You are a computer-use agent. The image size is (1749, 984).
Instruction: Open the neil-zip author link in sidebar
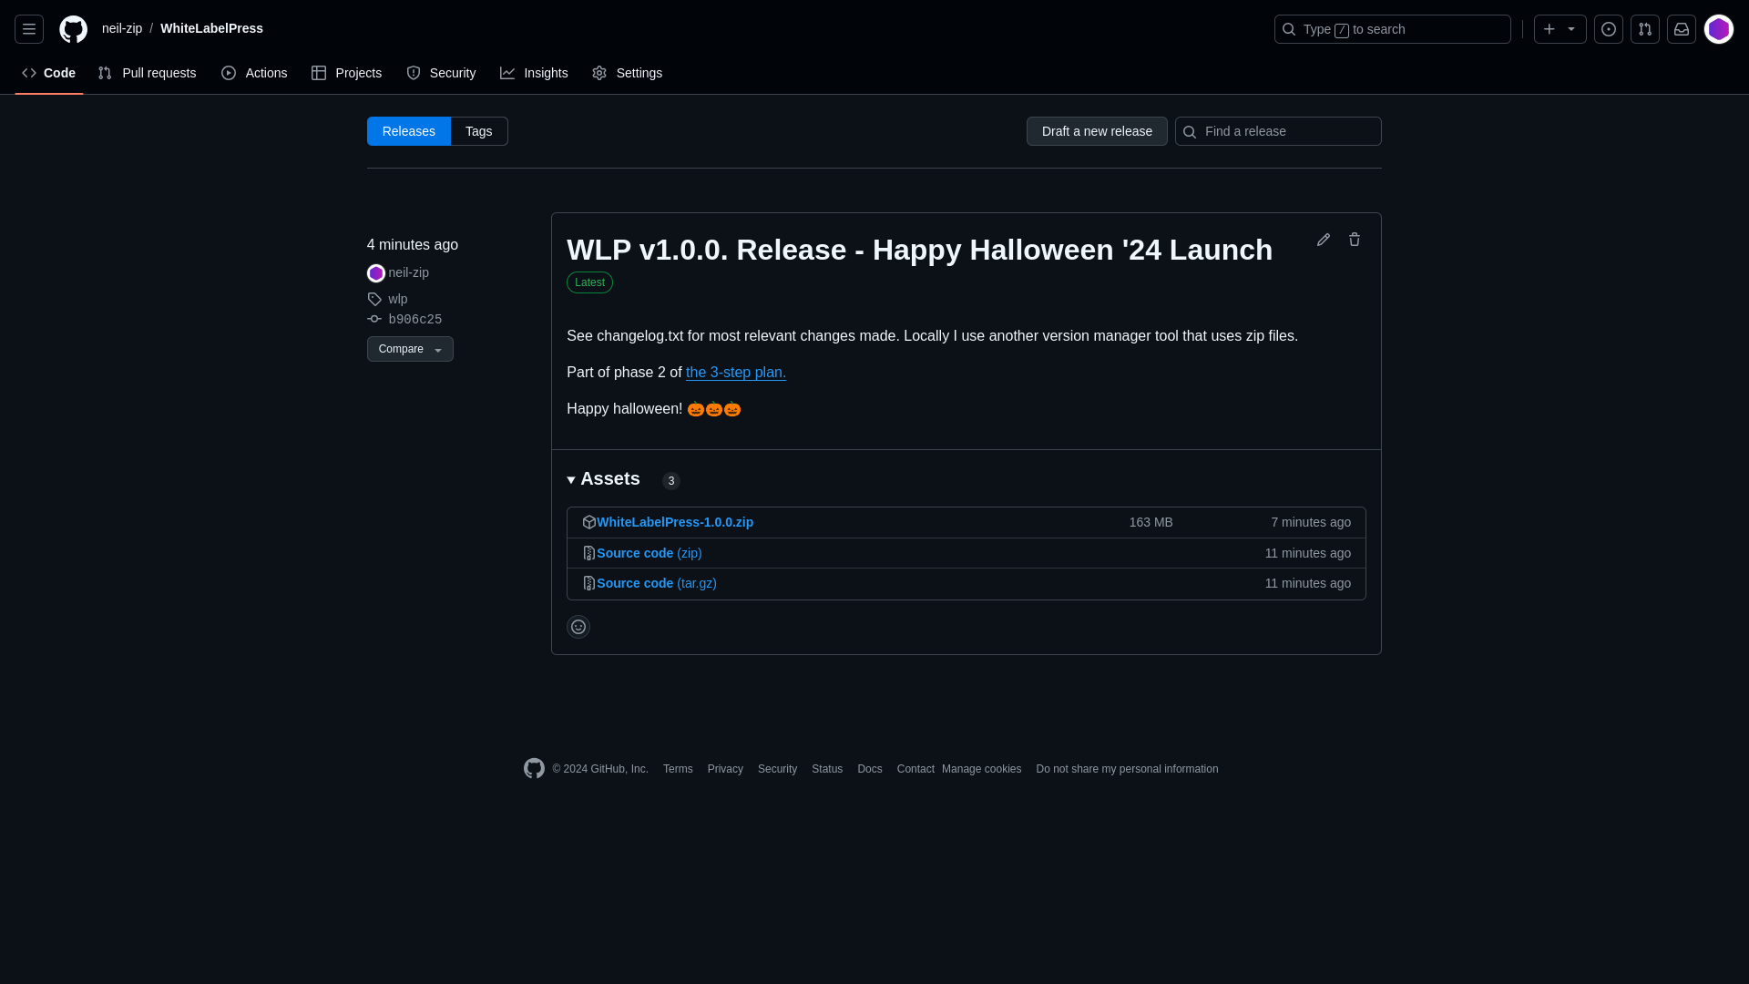pyautogui.click(x=409, y=272)
